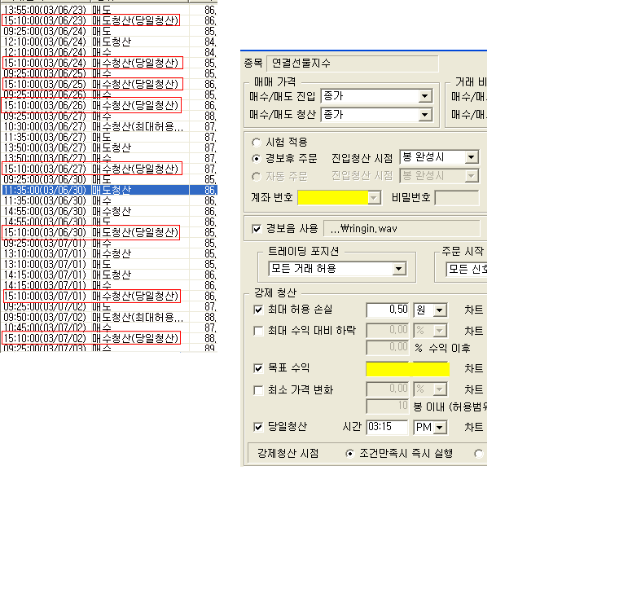Open the PM dropdown next to 당일청산 시간

pos(440,426)
